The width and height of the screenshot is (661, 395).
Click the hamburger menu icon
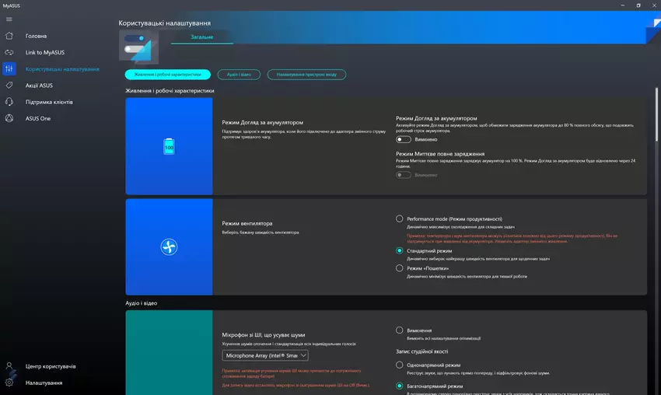[9, 19]
